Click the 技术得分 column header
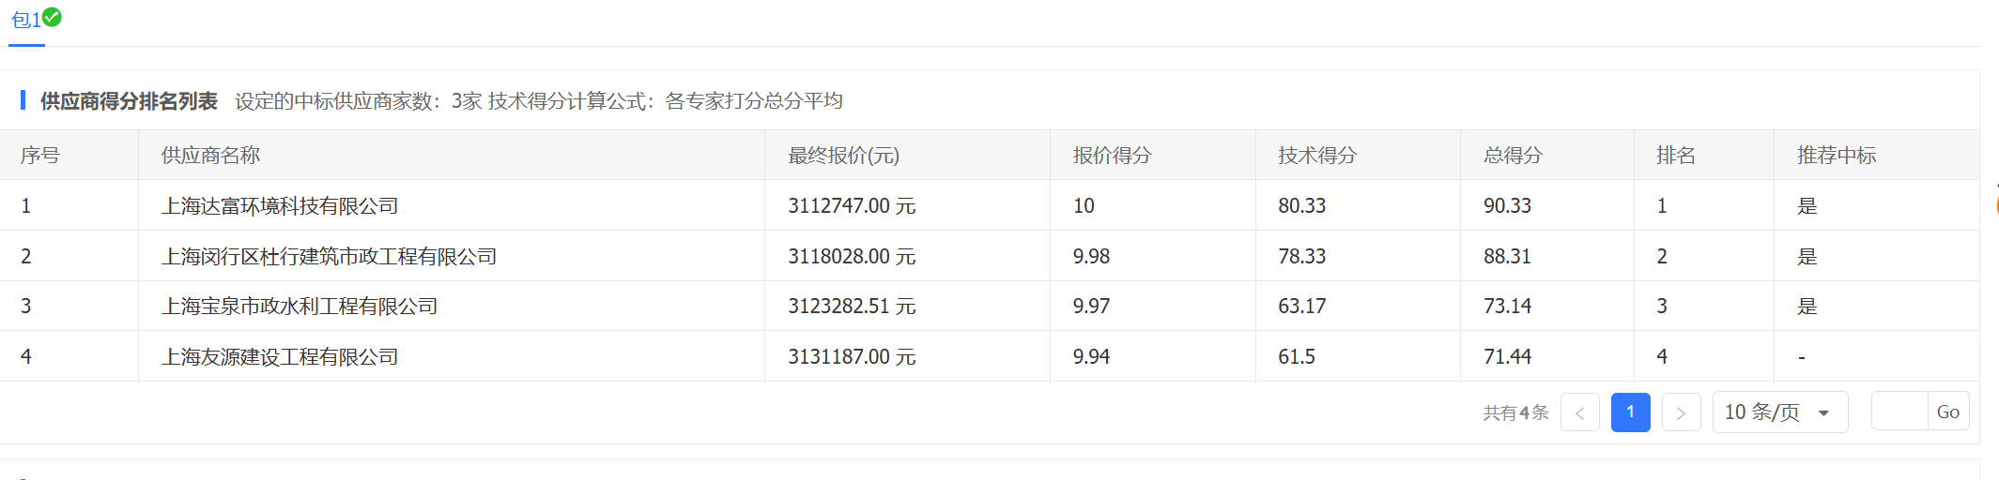The height and width of the screenshot is (480, 1999). pos(1316,156)
